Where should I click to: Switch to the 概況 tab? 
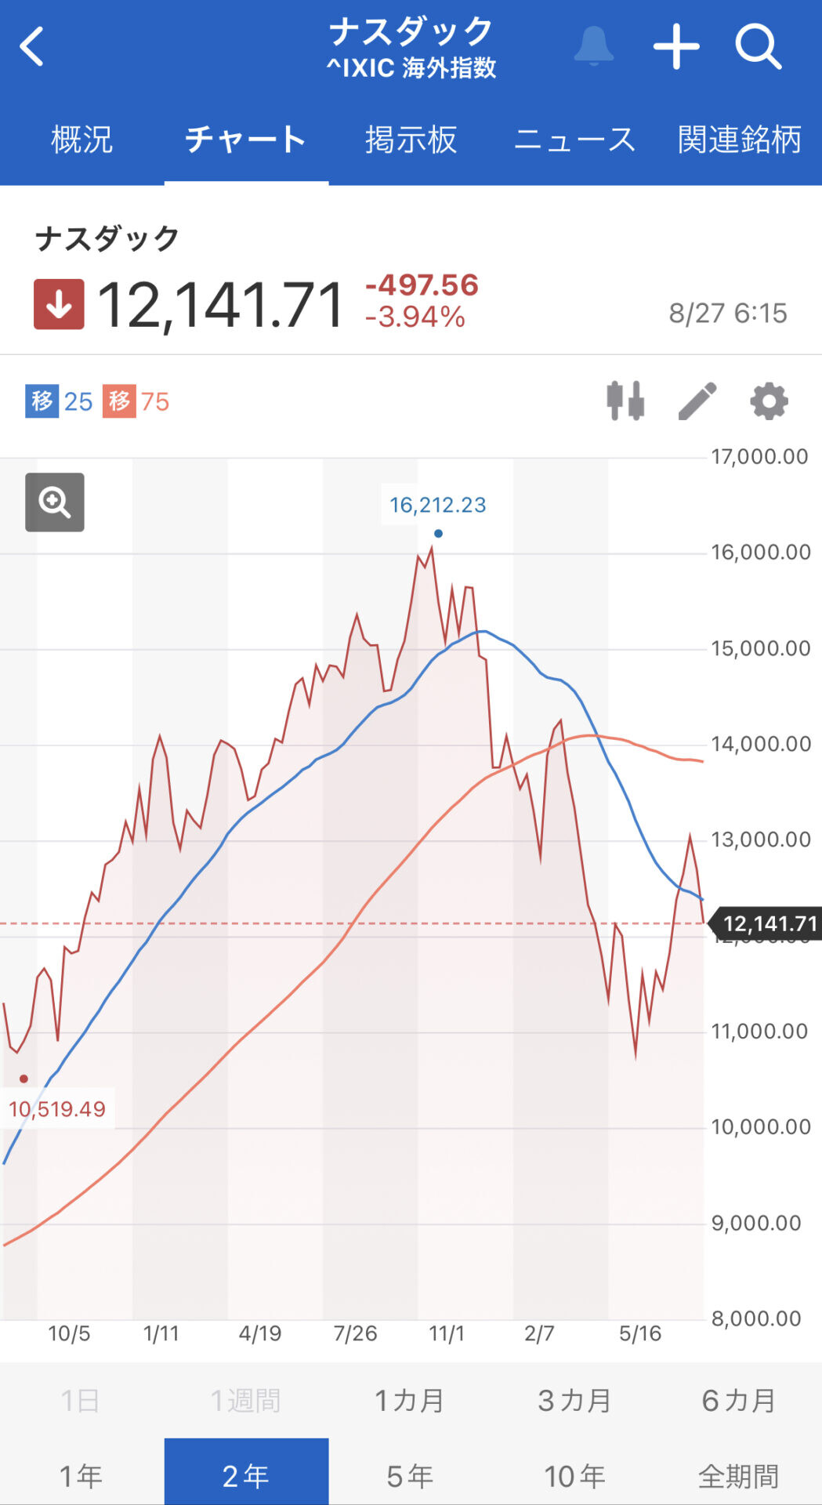[81, 140]
